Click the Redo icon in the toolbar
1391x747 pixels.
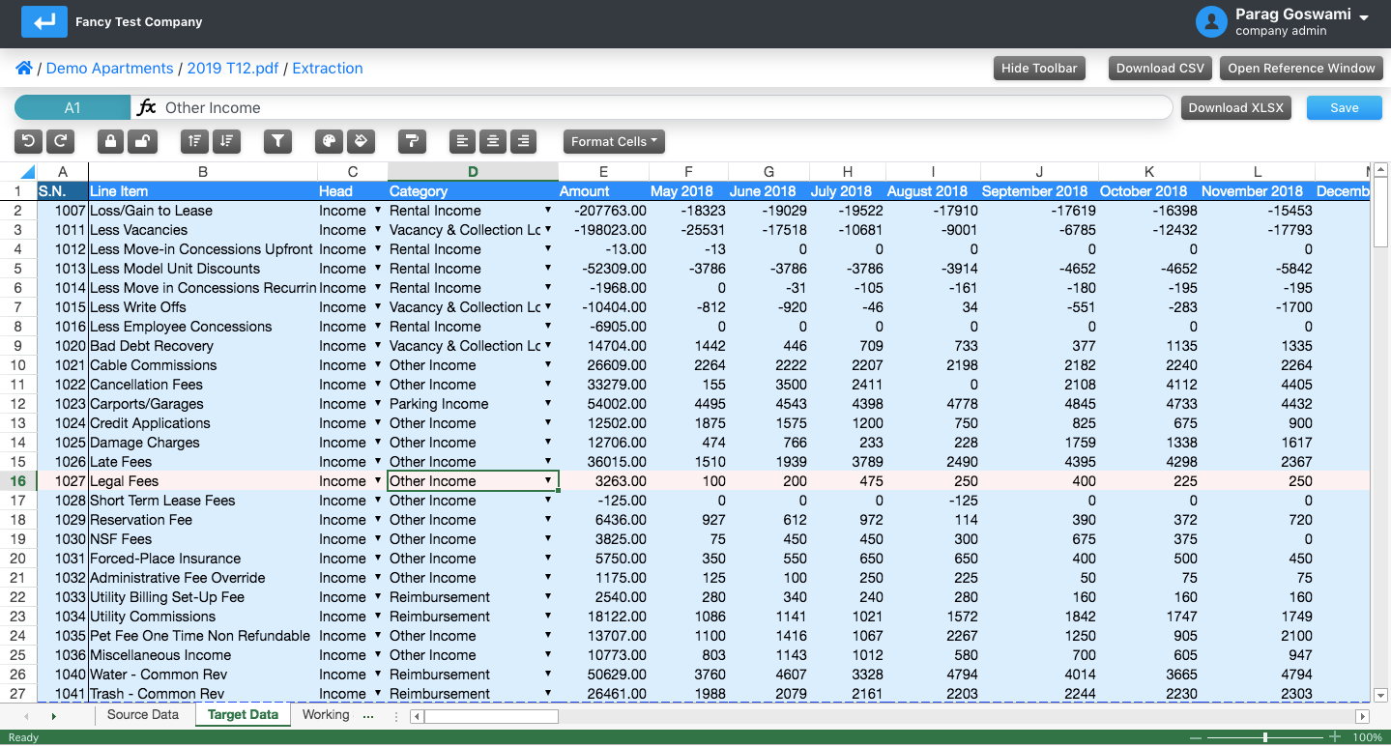coord(60,141)
